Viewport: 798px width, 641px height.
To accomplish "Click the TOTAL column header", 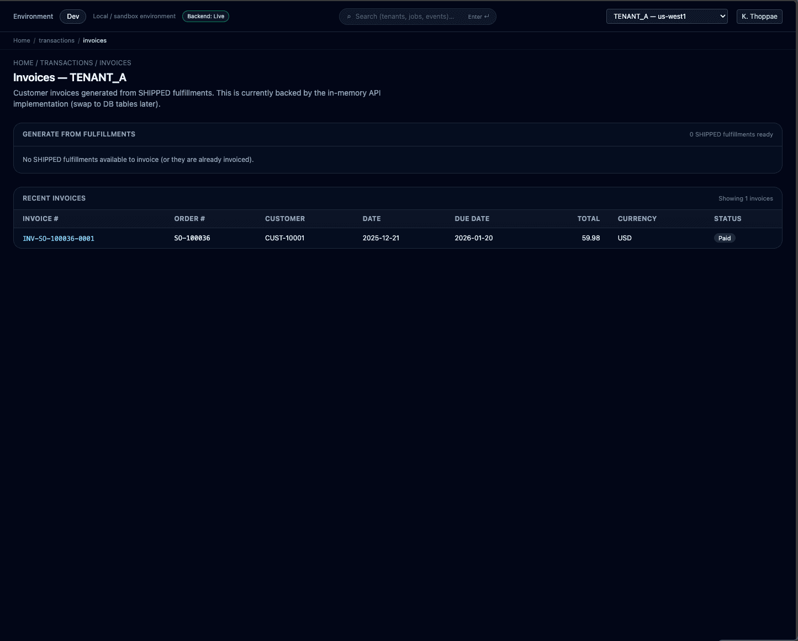I will coord(588,219).
